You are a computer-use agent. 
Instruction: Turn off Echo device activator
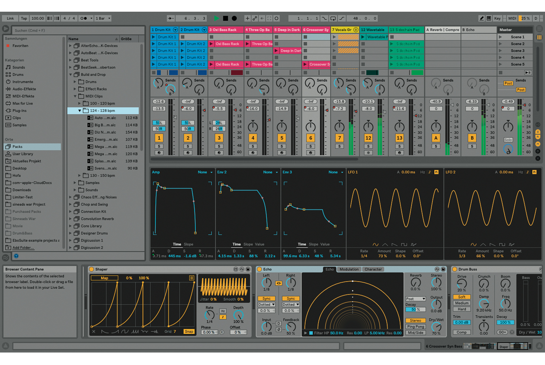[x=259, y=269]
